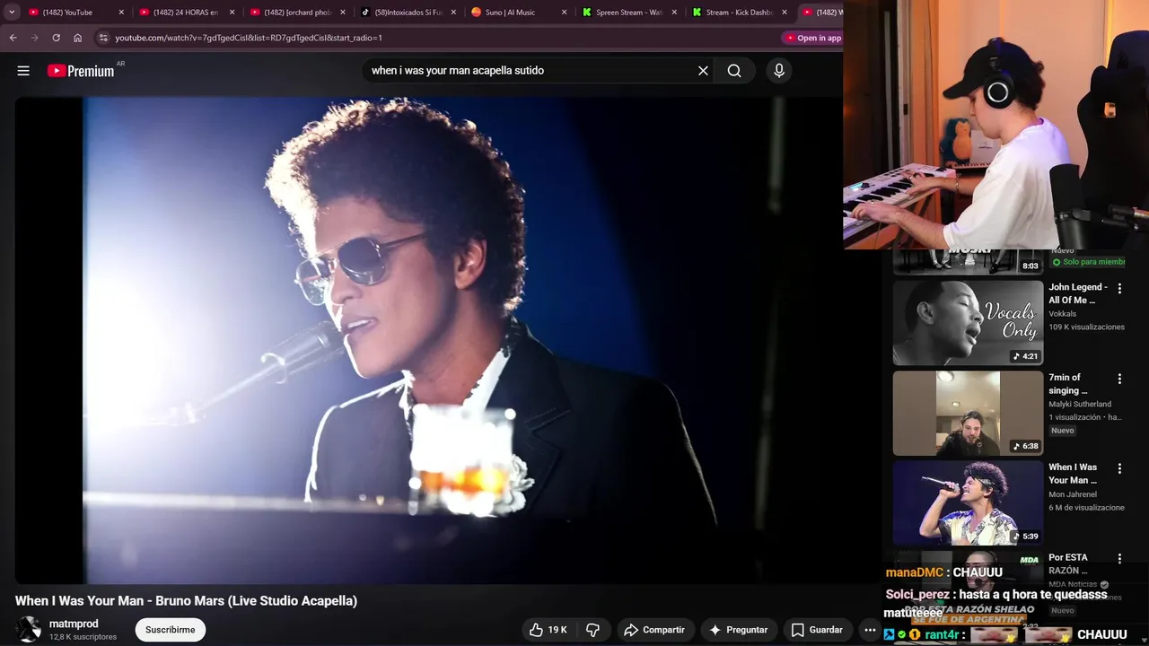Click John Legend - All Of Me title
The height and width of the screenshot is (646, 1149).
click(x=1078, y=293)
